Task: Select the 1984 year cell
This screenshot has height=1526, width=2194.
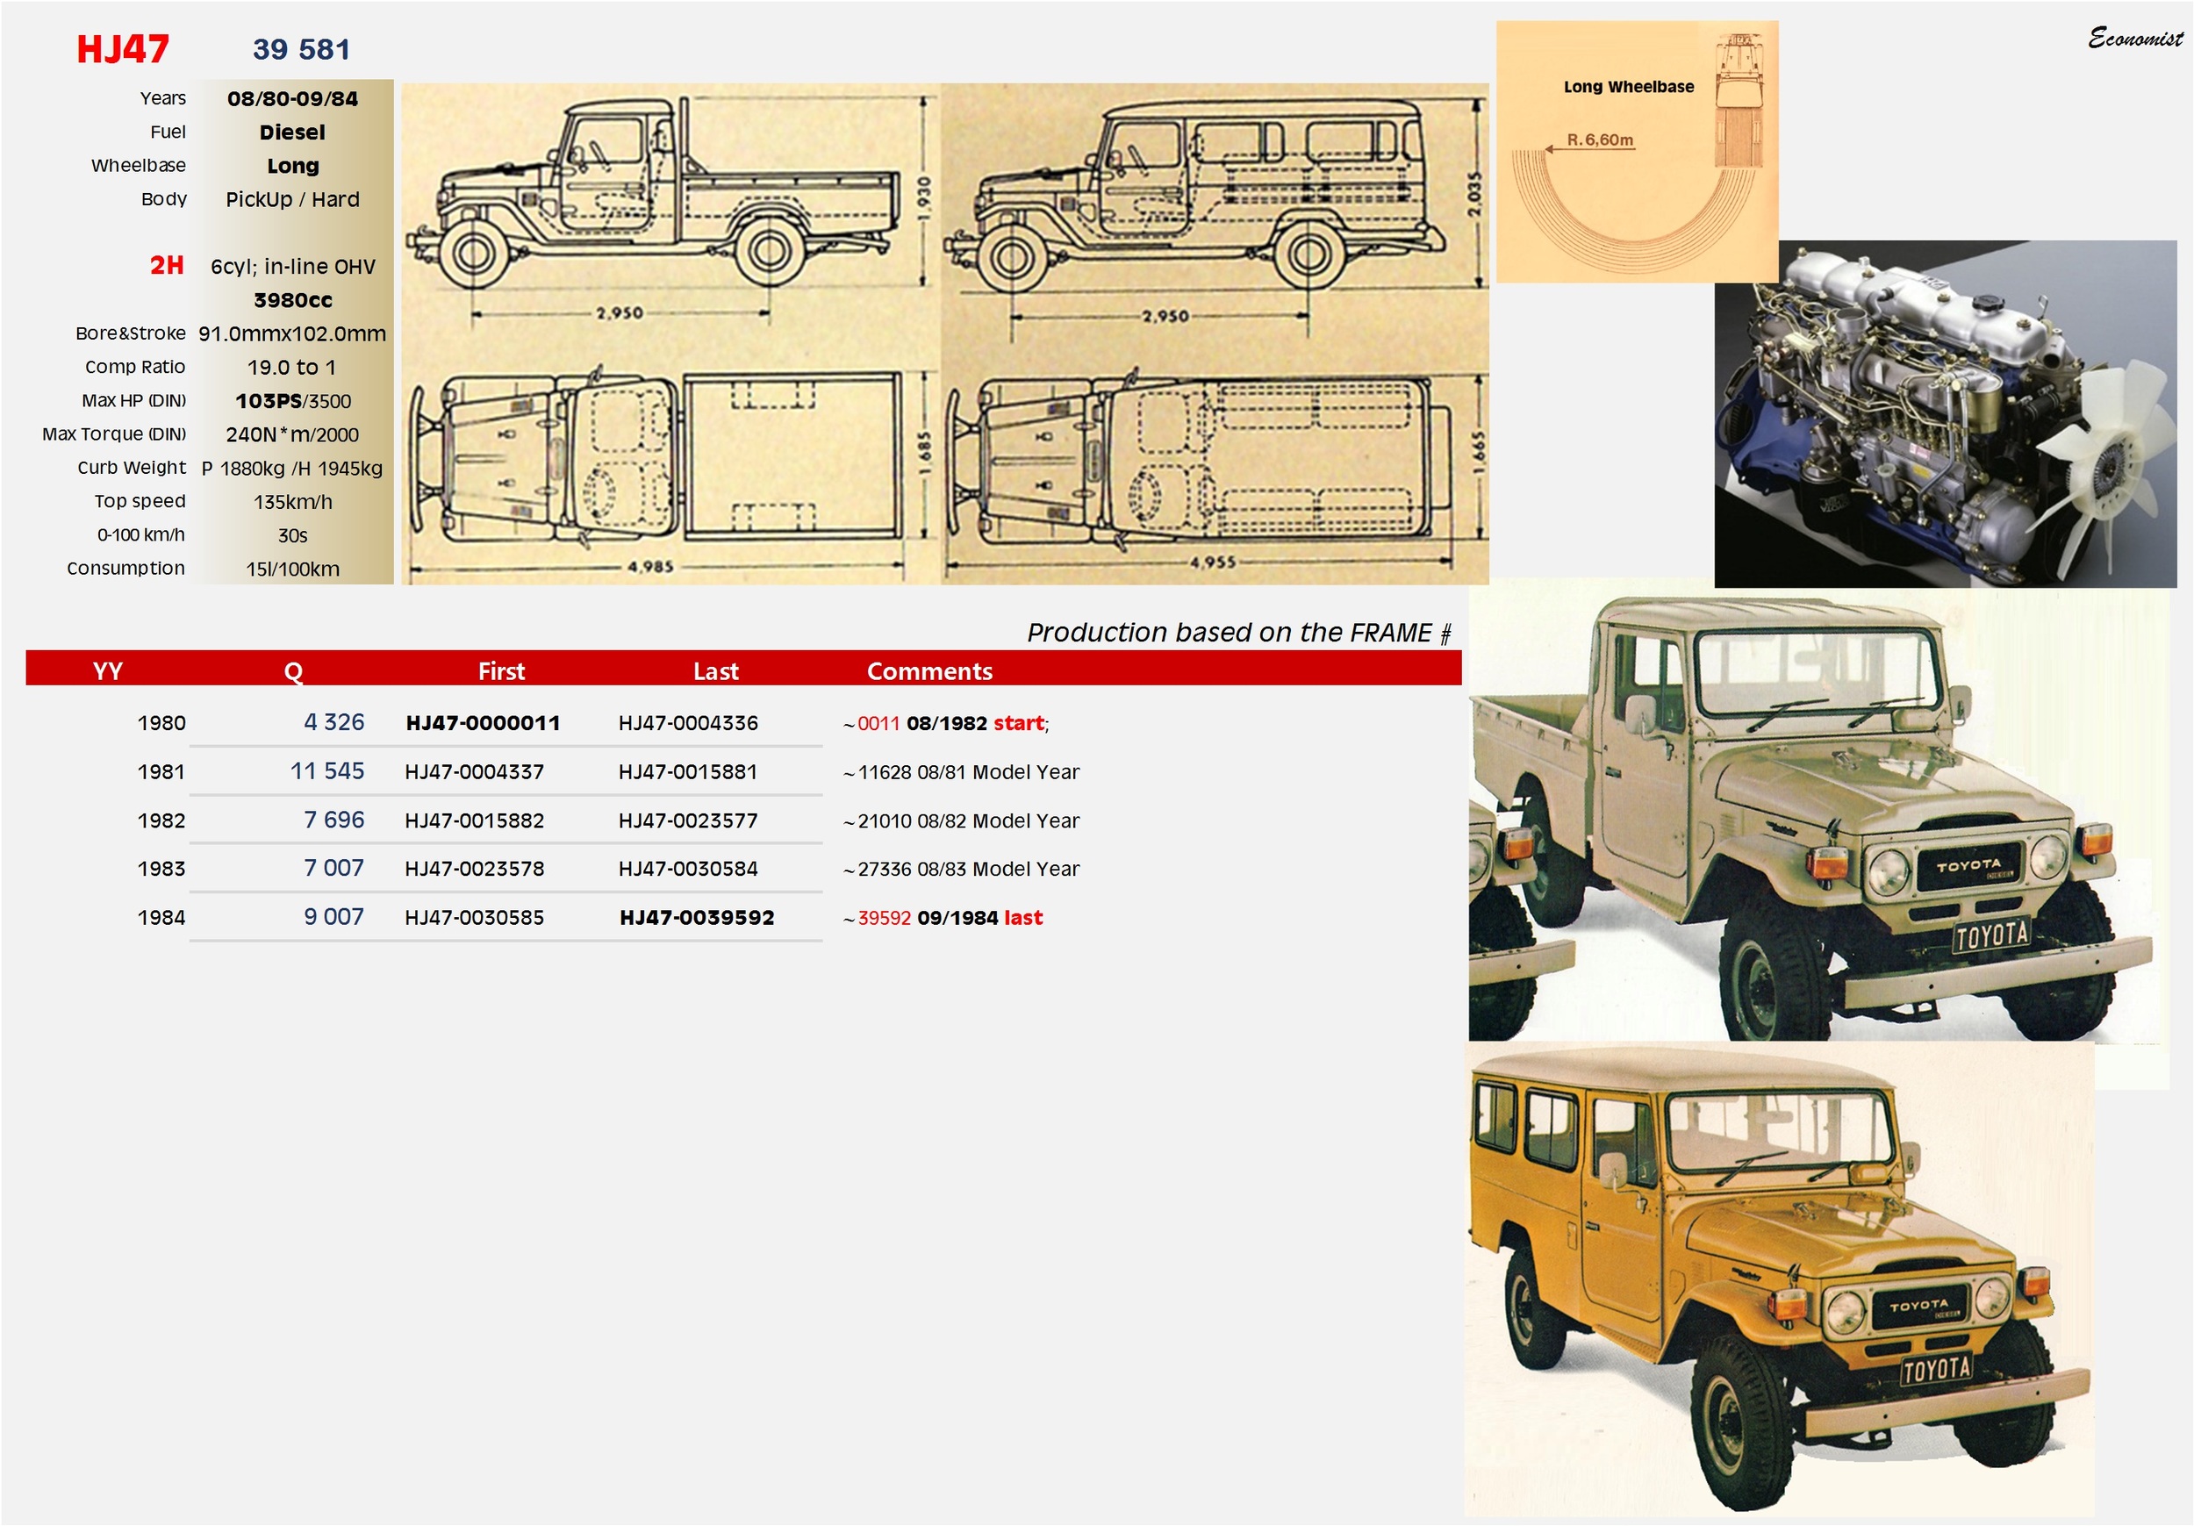Action: 161,916
